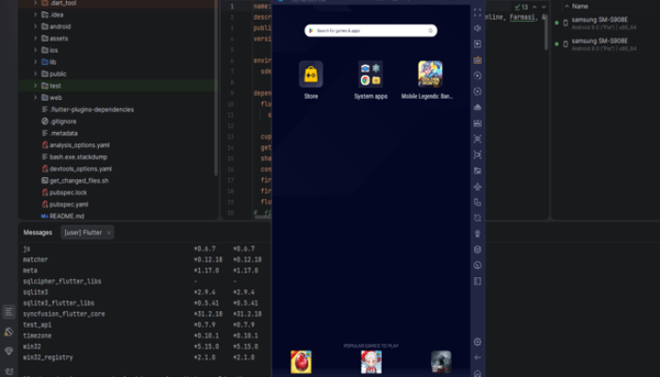
Task: Switch to the Messages tab
Action: click(x=38, y=232)
